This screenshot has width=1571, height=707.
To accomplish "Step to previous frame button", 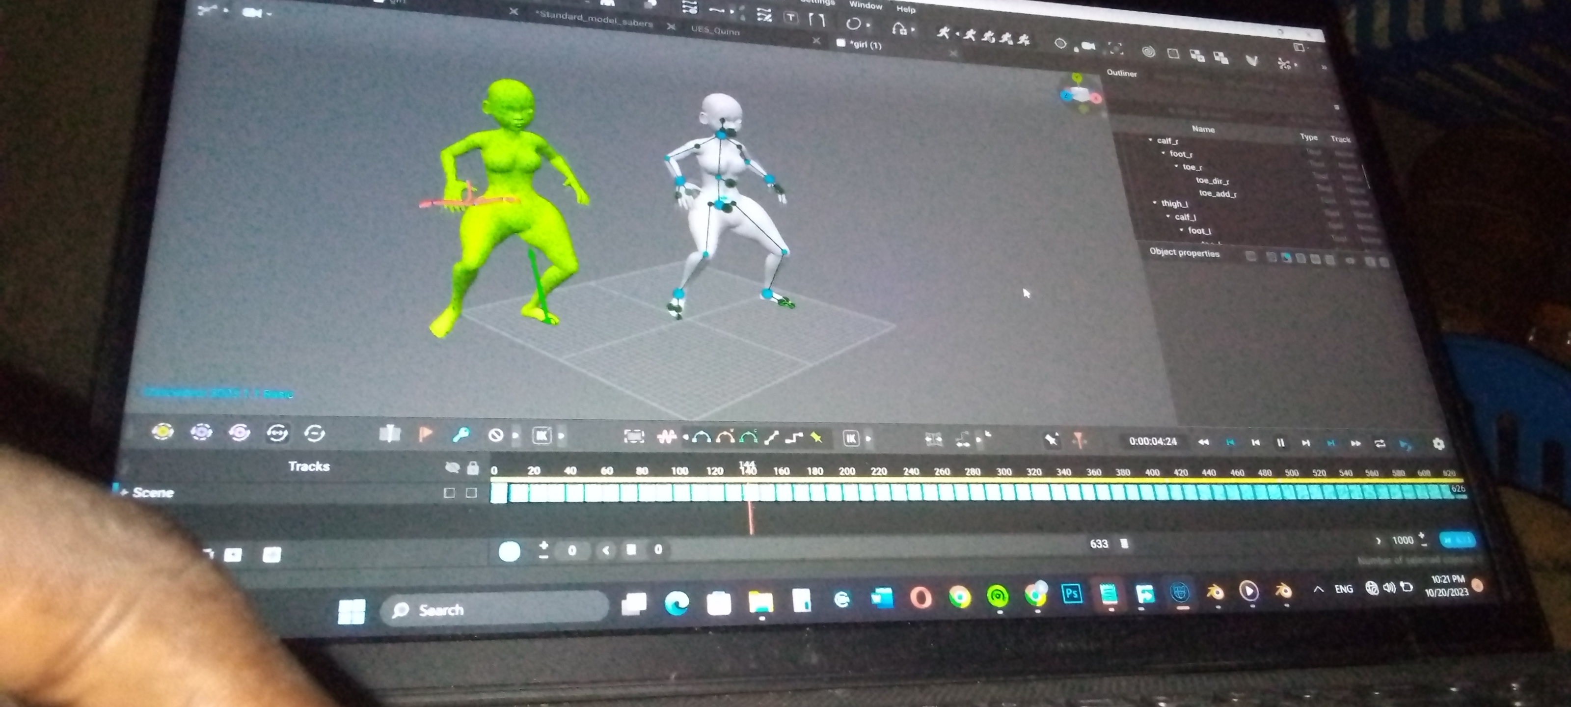I will (1255, 443).
